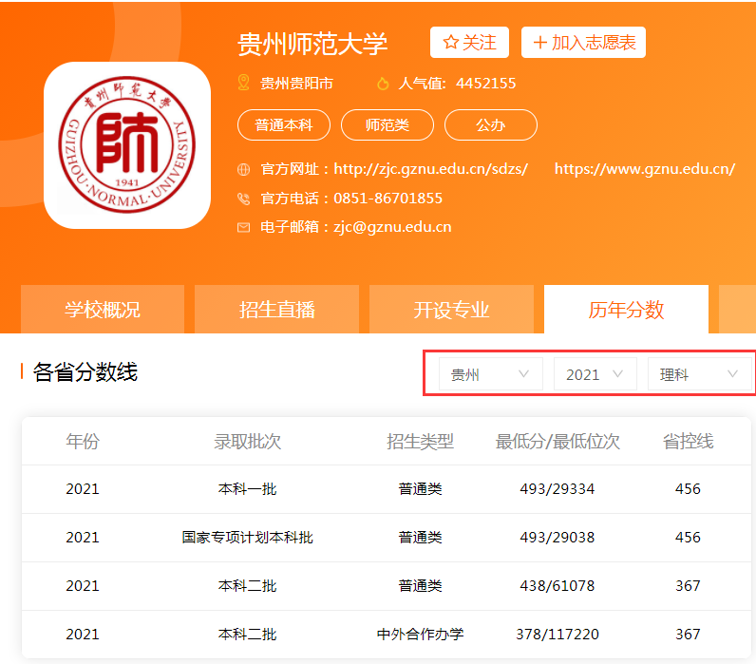
Task: Click the phone number 0851-86701855
Action: coord(388,199)
